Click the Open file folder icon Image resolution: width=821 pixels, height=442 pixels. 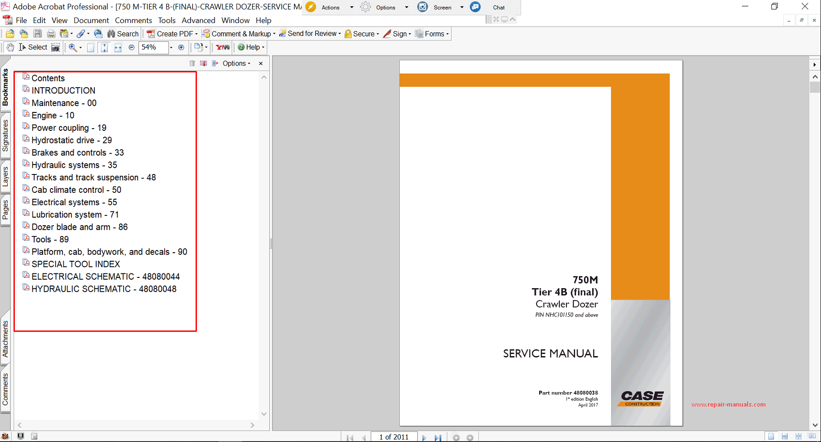tap(10, 34)
